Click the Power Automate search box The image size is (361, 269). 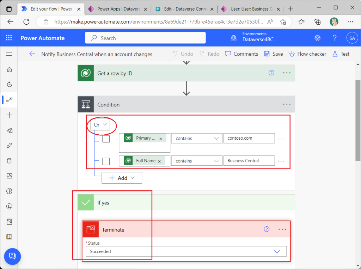(145, 38)
